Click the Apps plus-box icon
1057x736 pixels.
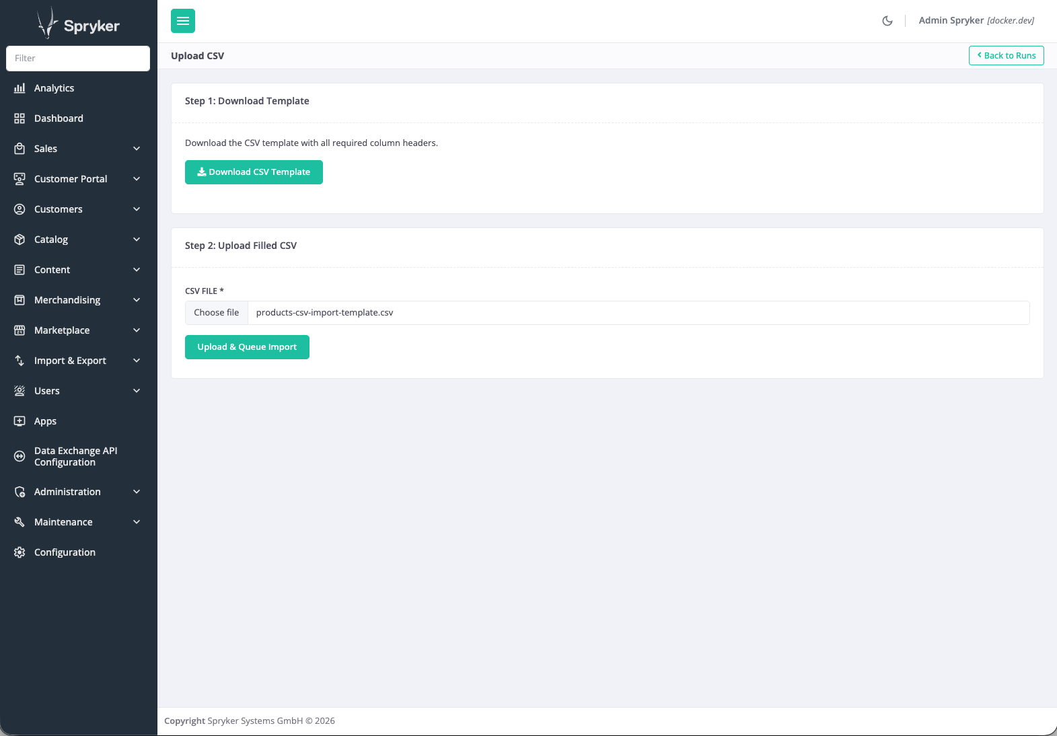point(20,421)
